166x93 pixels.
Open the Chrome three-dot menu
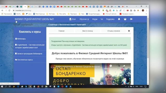146,10
